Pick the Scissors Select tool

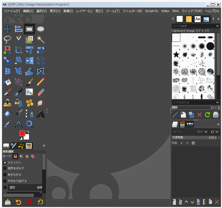(x=19, y=39)
